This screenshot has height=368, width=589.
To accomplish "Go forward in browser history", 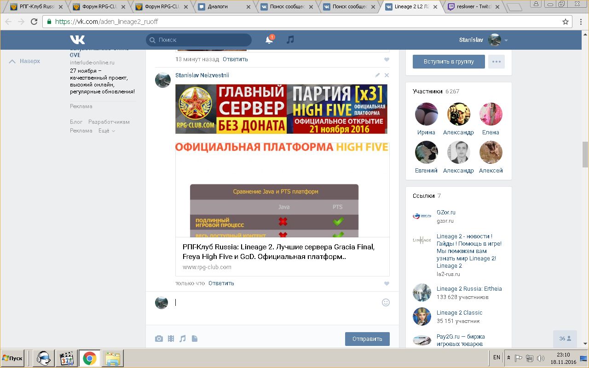I will click(21, 22).
